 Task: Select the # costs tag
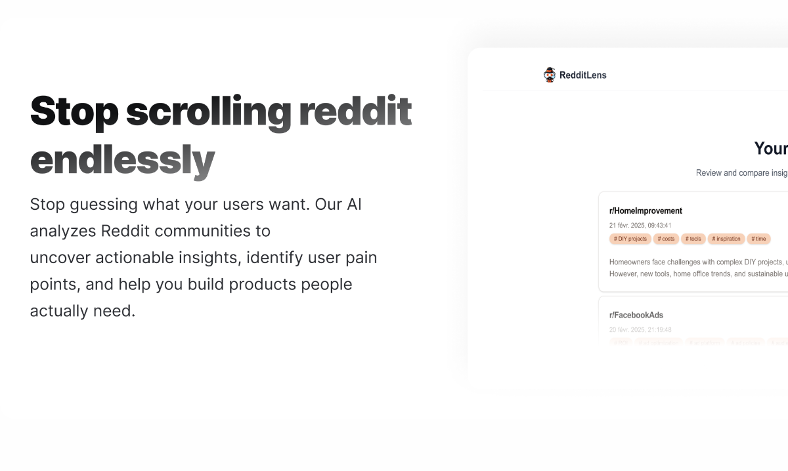[x=666, y=239]
